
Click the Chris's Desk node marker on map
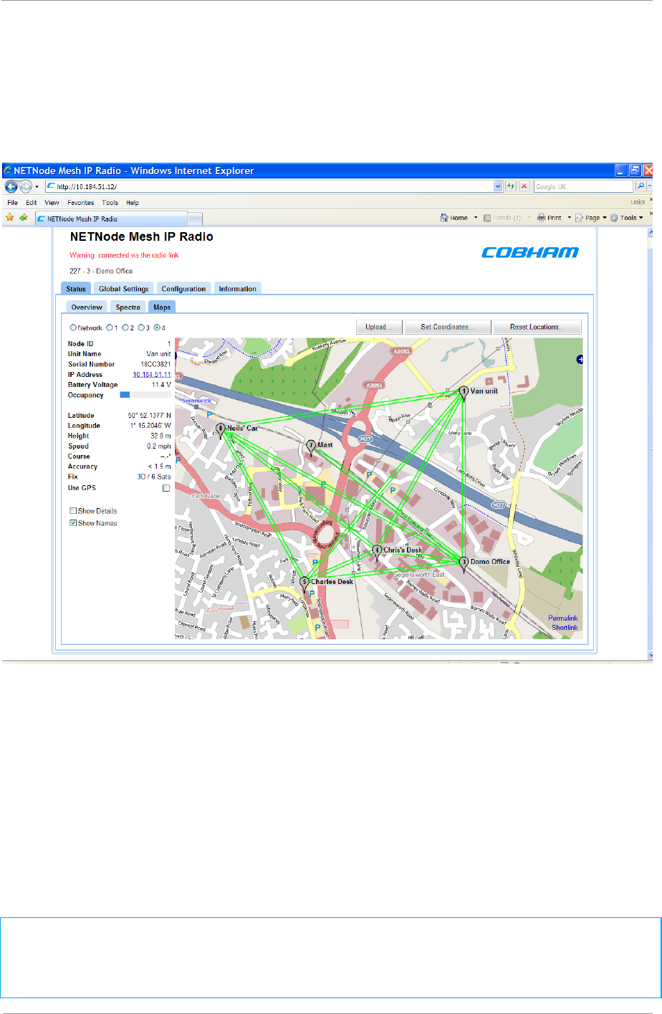pyautogui.click(x=377, y=553)
